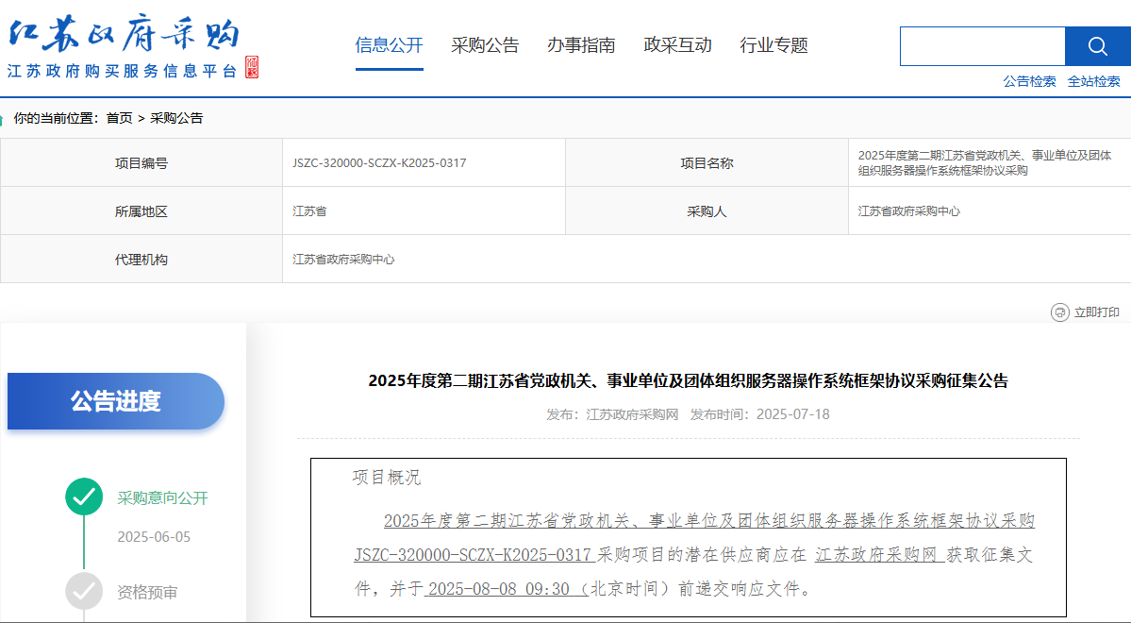Click the red seal stamp icon
The width and height of the screenshot is (1131, 623).
point(251,68)
